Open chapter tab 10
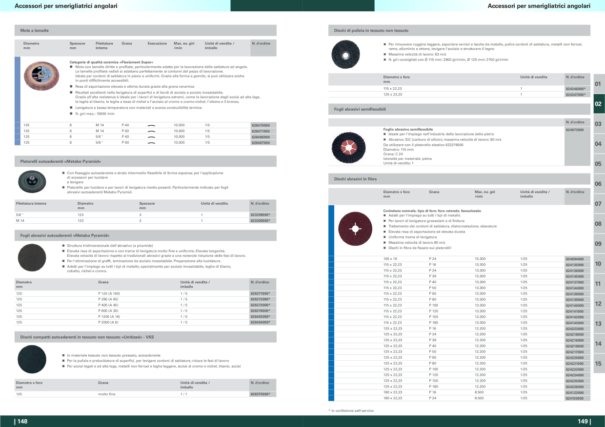This screenshot has width=605, height=427. click(x=598, y=264)
